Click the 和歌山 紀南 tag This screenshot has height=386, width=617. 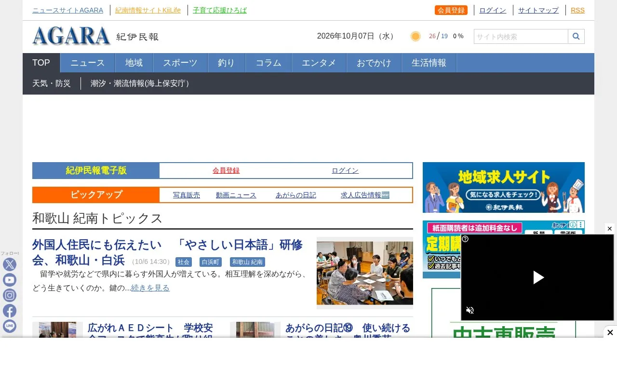point(247,262)
